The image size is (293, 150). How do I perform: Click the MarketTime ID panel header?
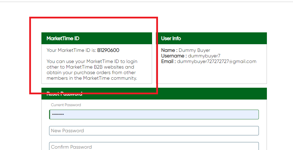[97, 38]
